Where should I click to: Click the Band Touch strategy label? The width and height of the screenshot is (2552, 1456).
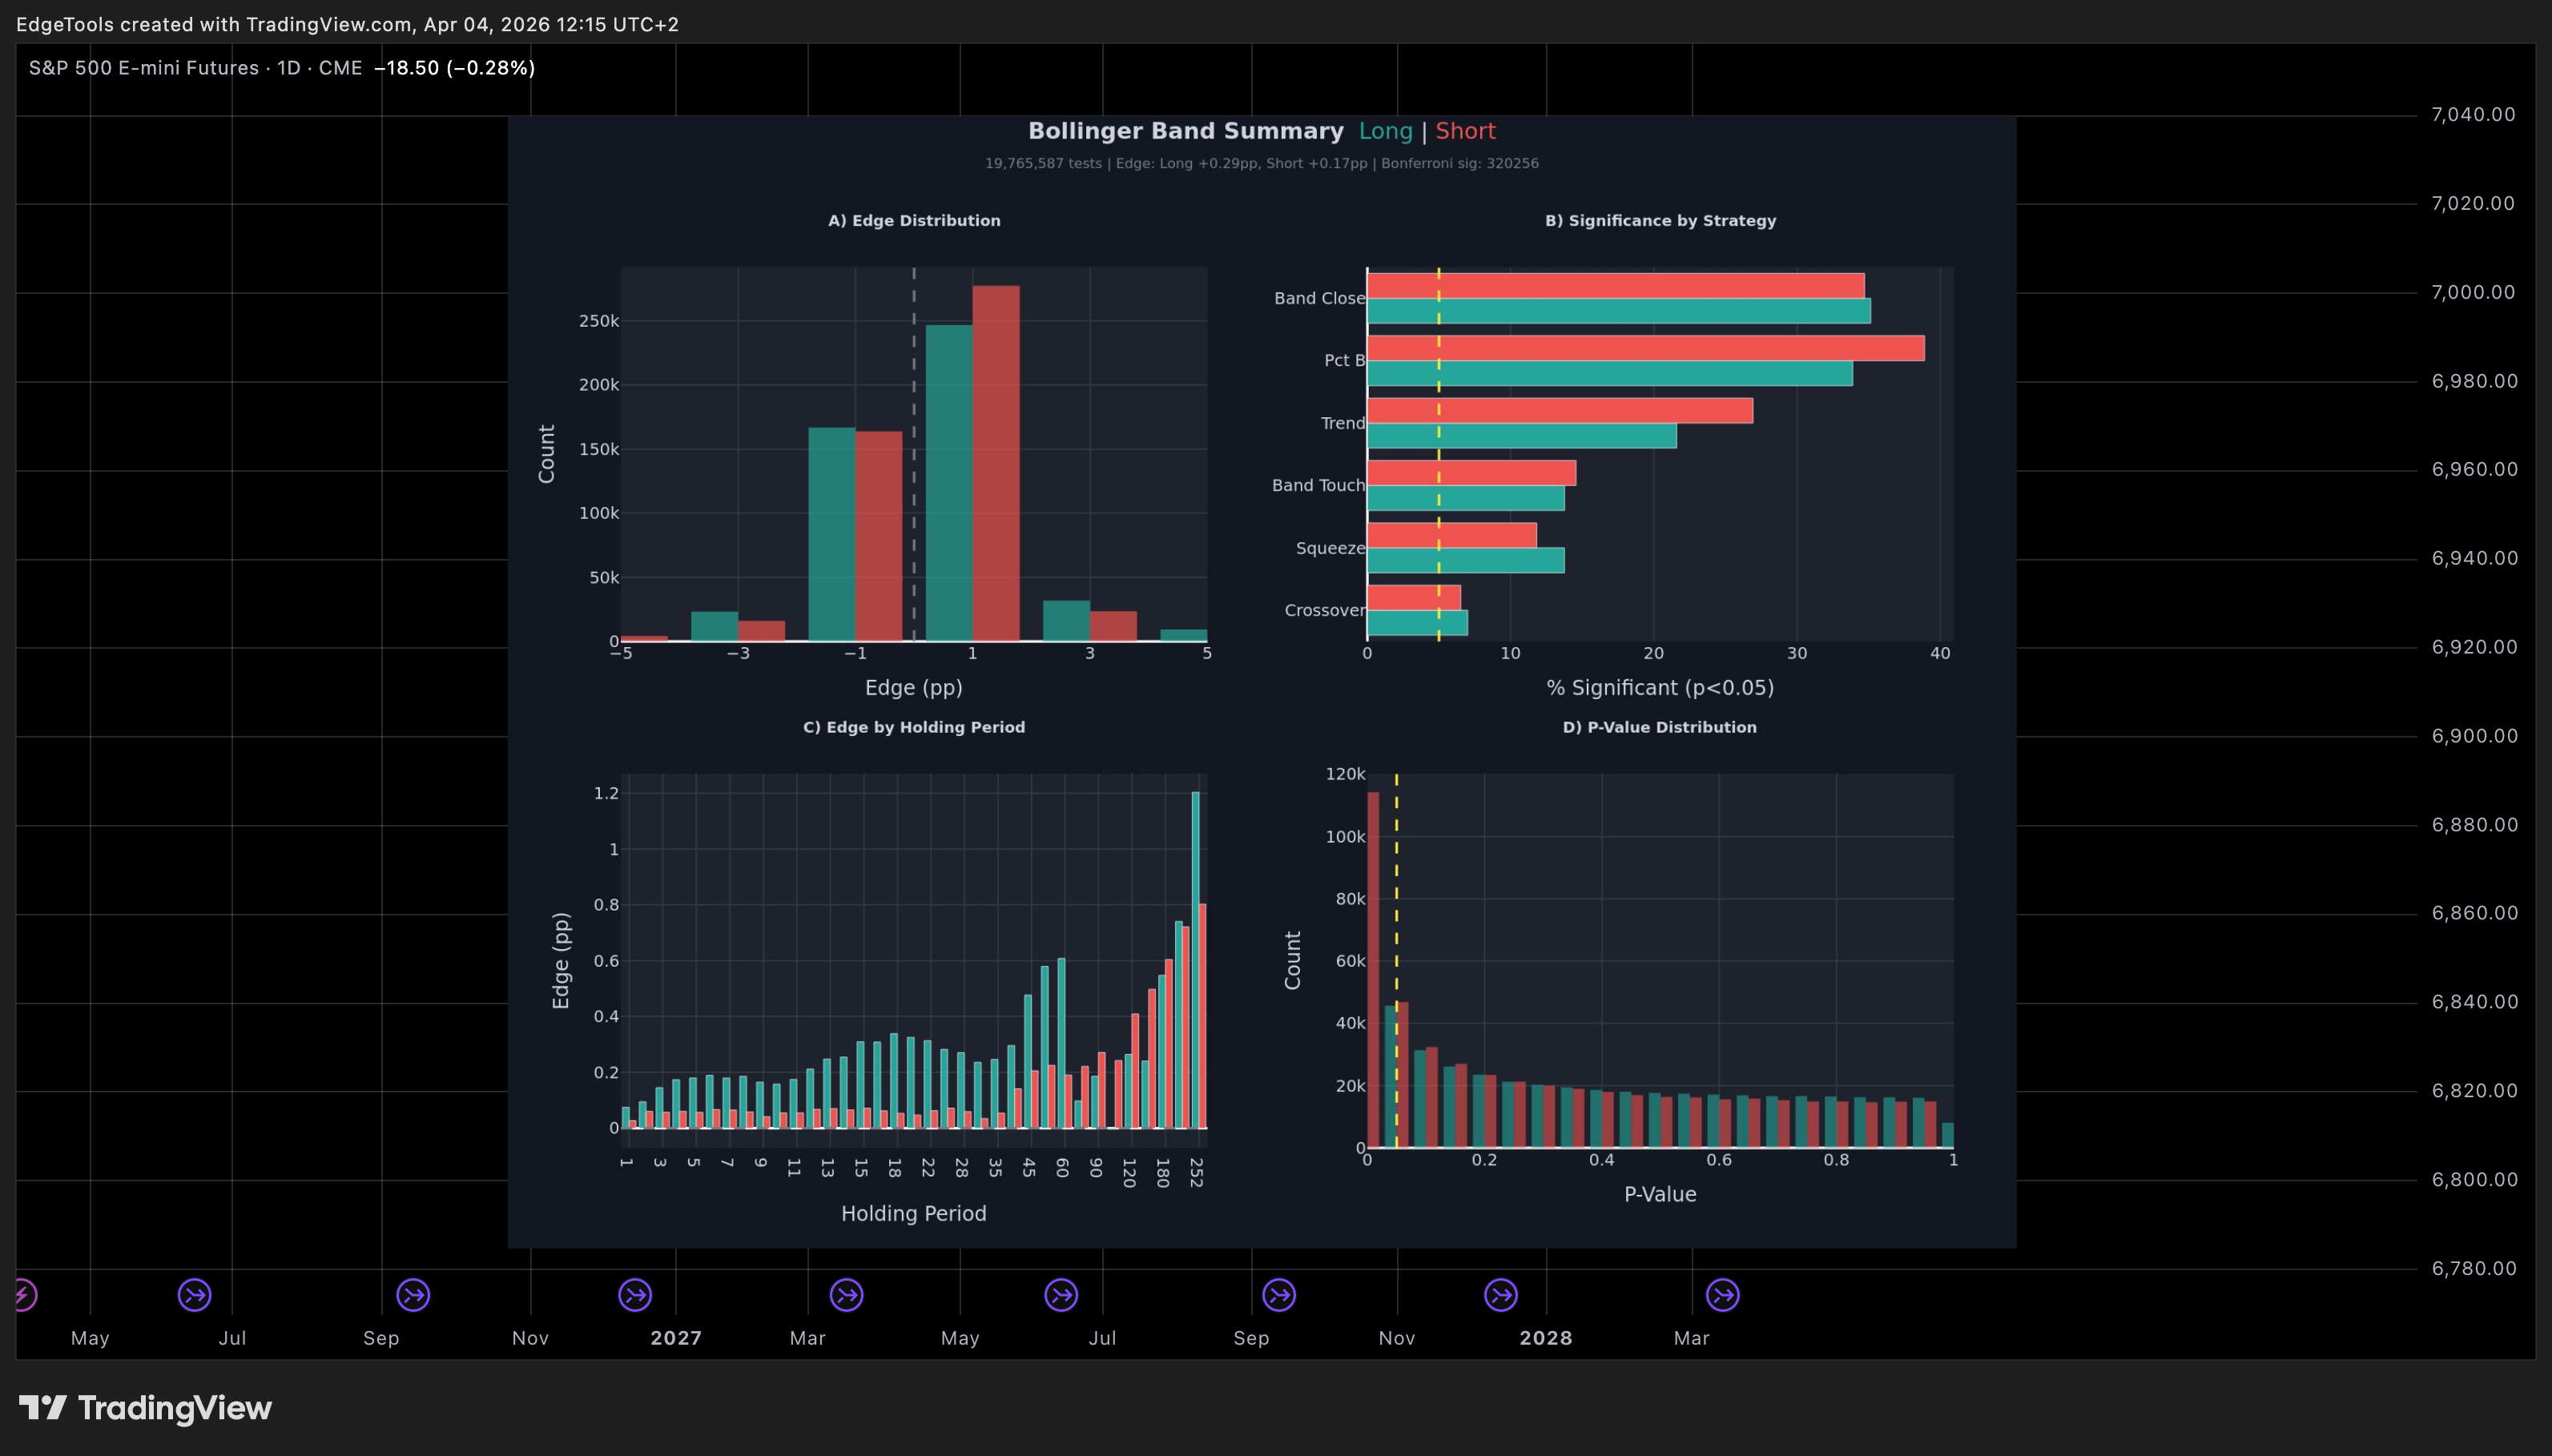coord(1318,485)
